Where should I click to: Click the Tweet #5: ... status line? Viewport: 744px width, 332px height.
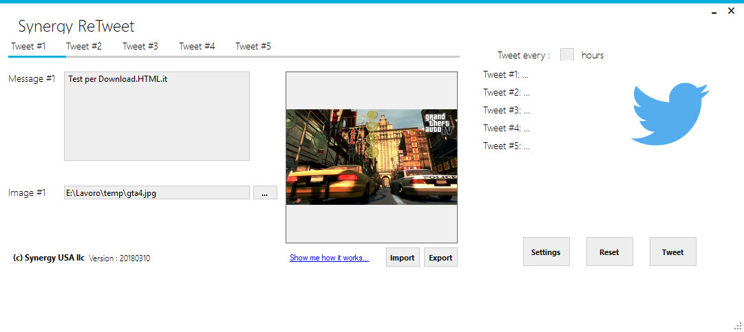(507, 146)
